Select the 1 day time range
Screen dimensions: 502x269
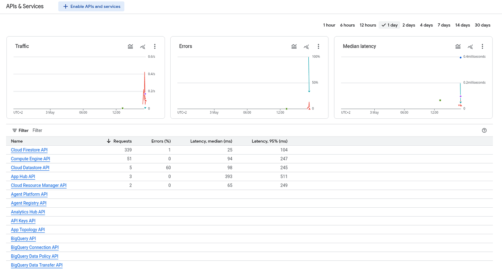pyautogui.click(x=389, y=25)
